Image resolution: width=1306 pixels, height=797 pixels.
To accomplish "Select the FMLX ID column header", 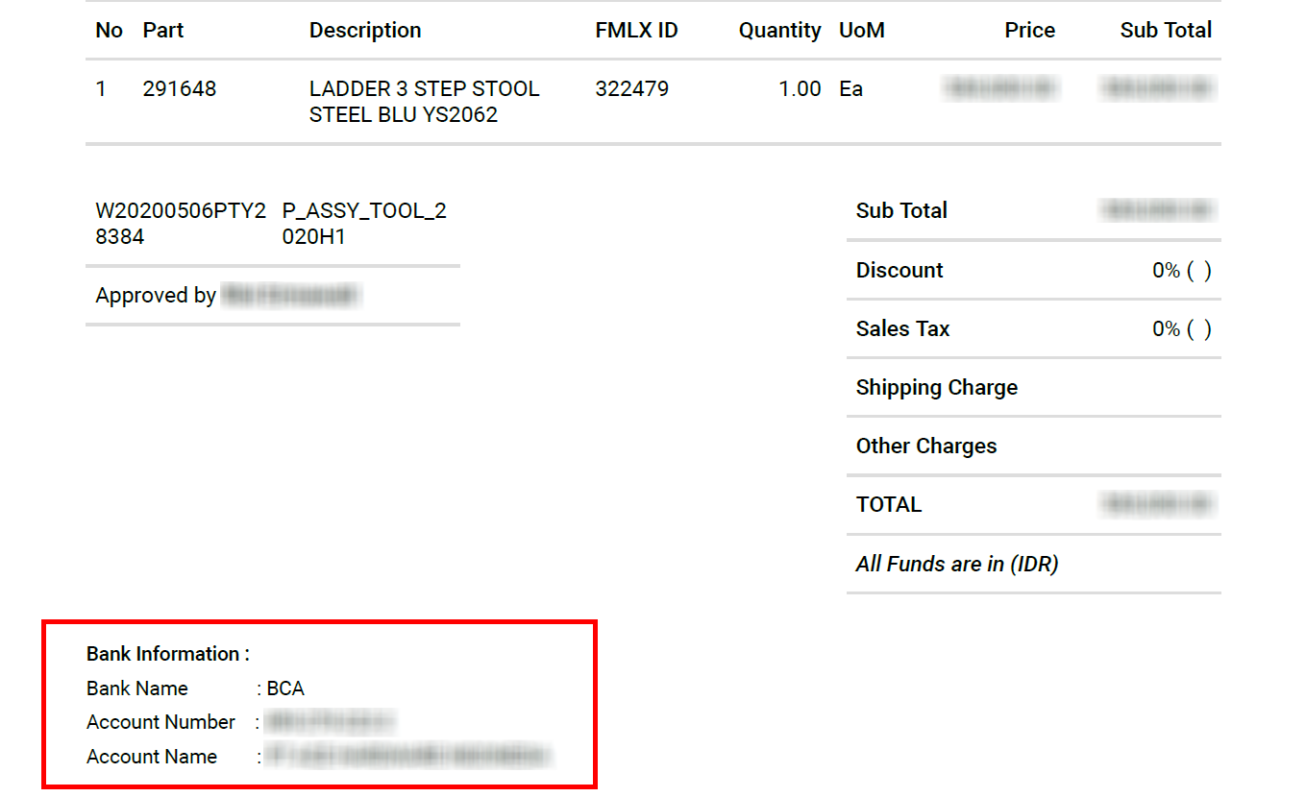I will coord(636,31).
